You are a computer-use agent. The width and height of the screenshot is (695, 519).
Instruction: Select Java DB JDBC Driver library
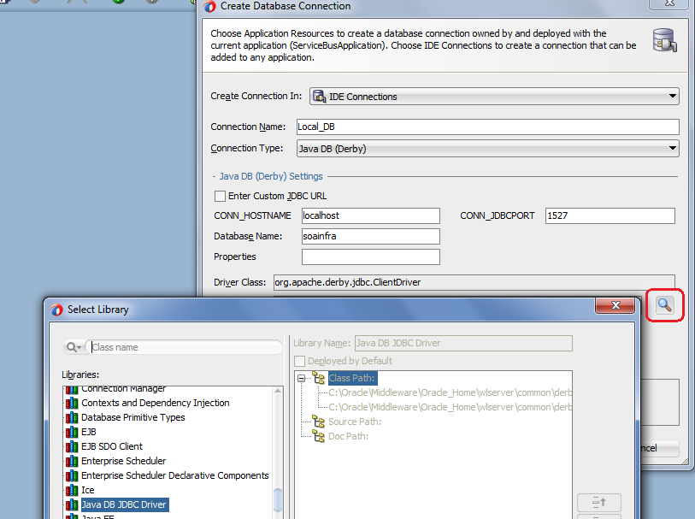pos(124,504)
